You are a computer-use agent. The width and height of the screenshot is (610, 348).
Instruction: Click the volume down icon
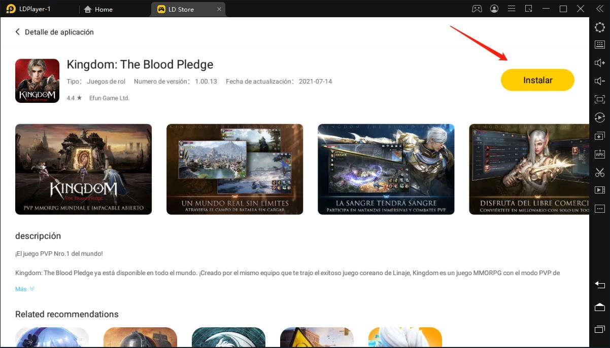point(599,81)
